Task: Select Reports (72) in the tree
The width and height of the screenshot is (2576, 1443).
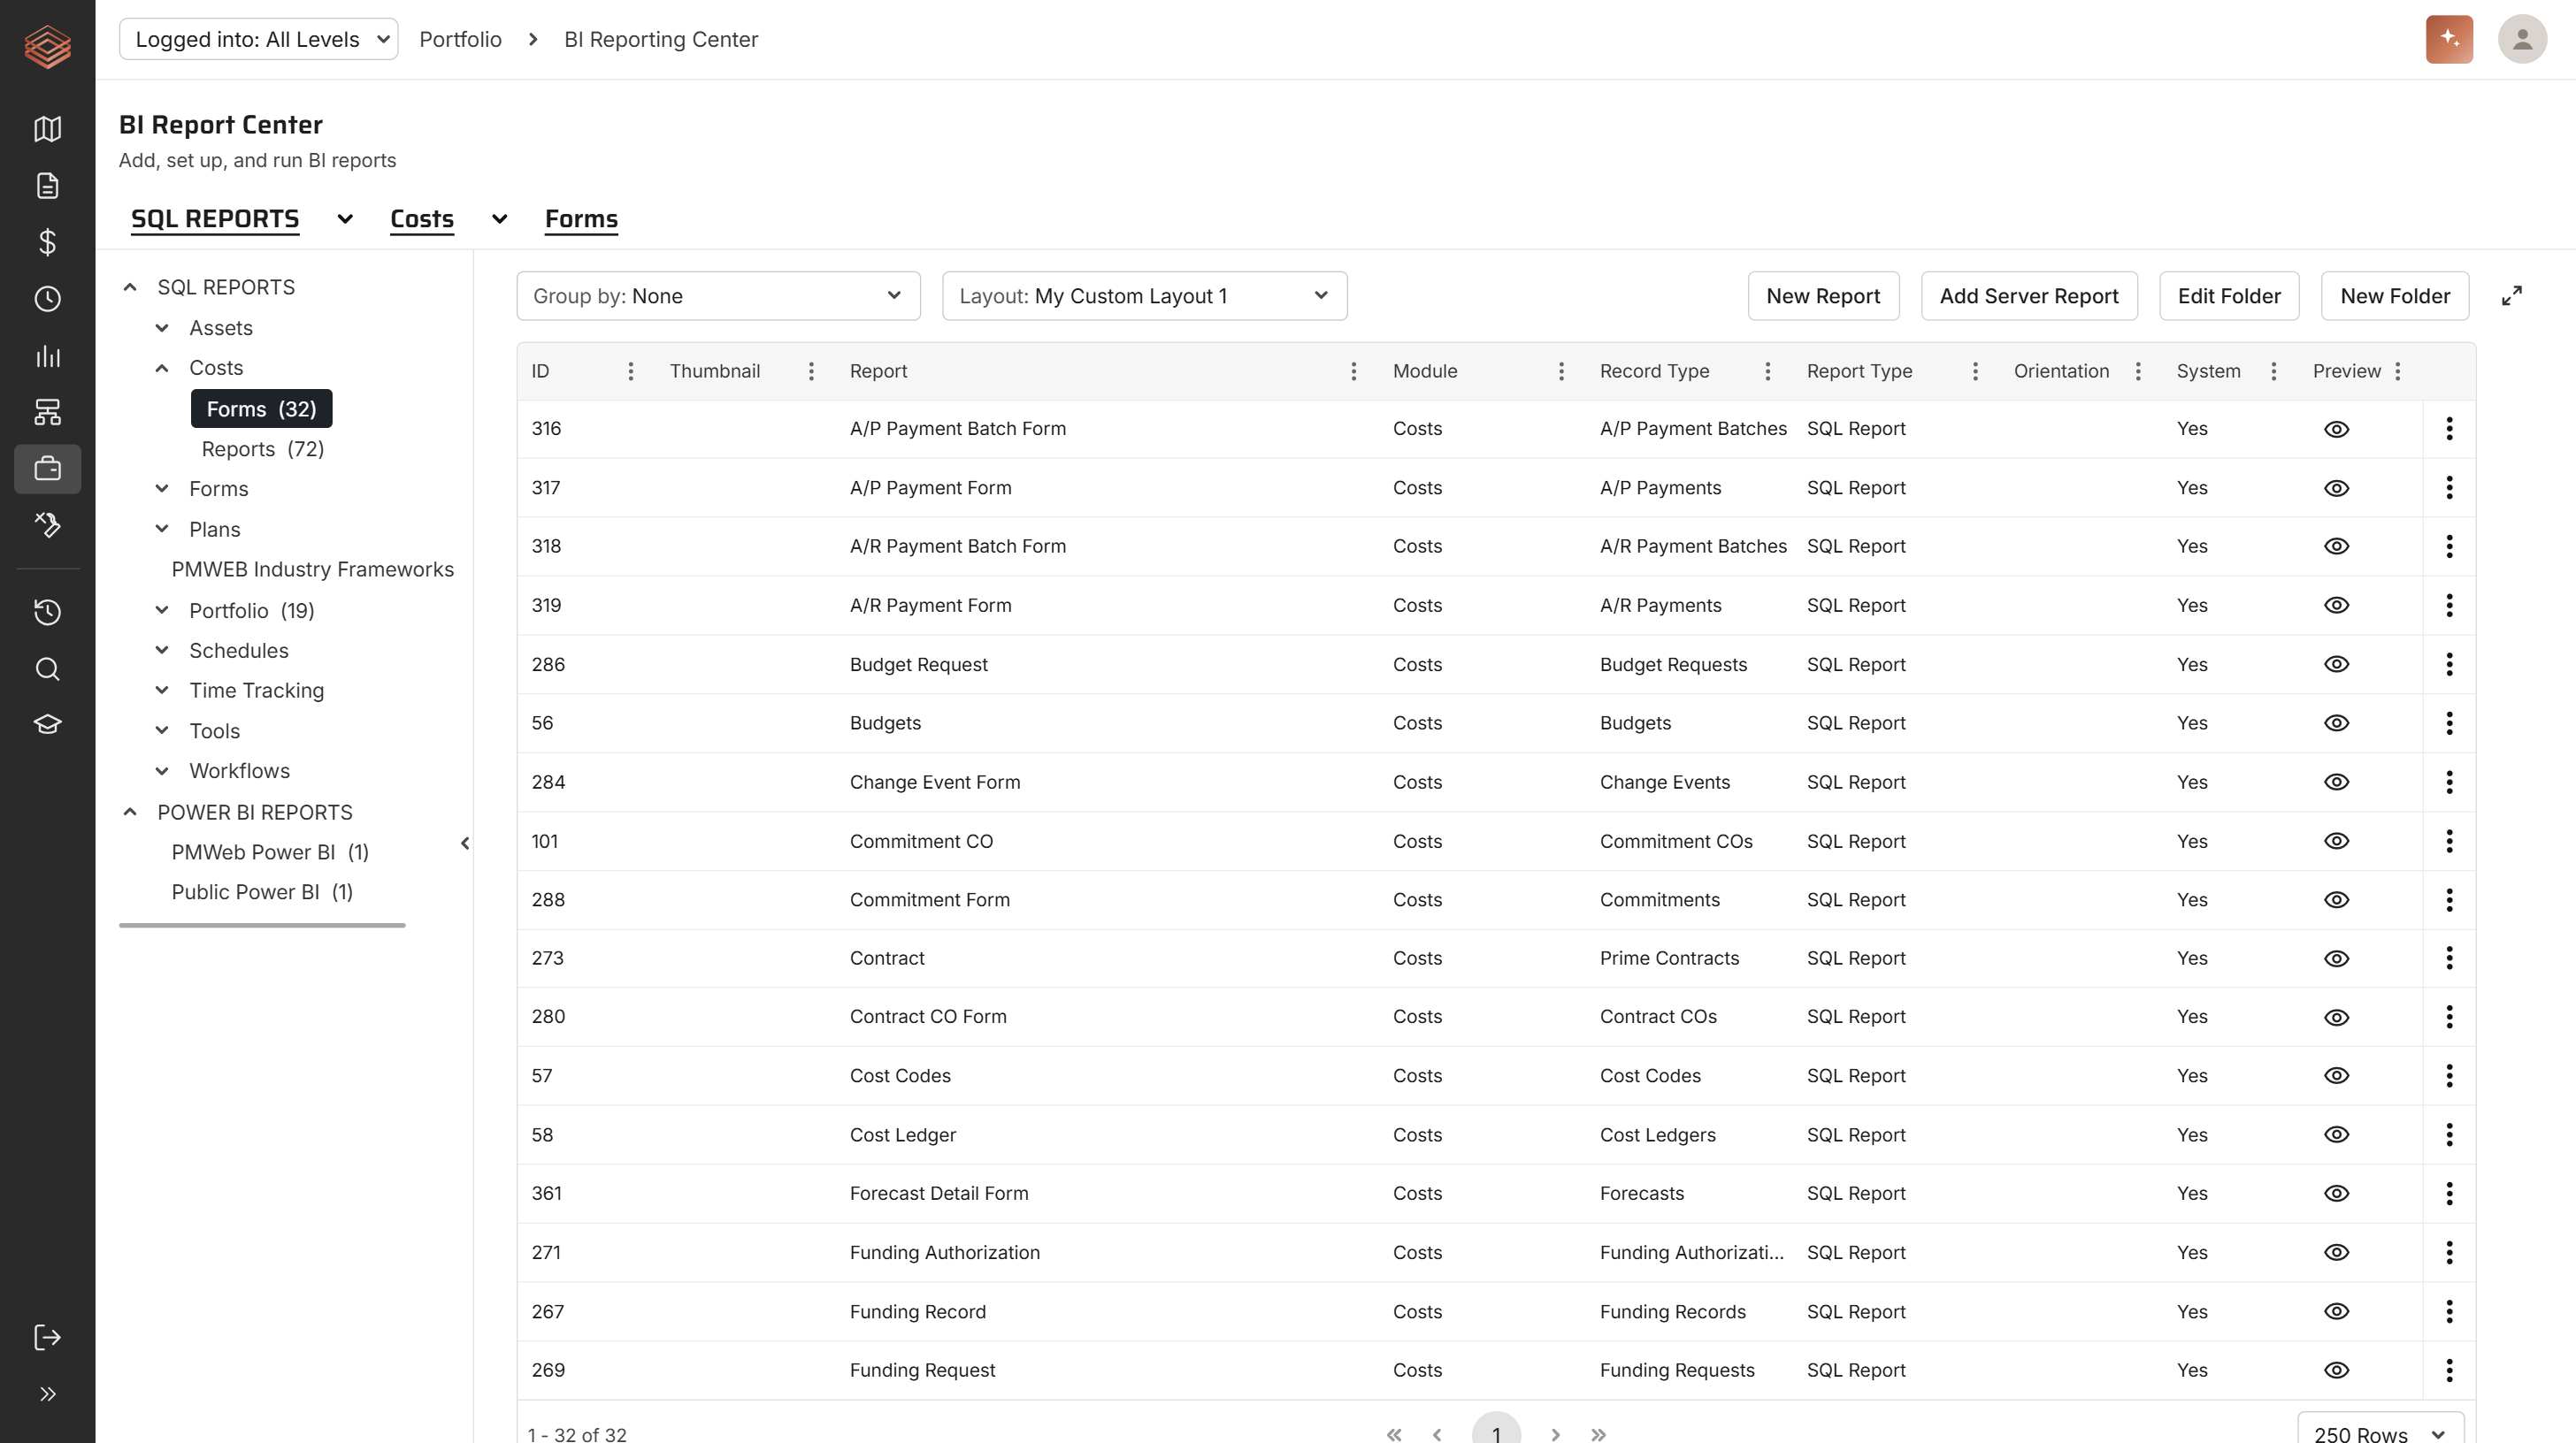Action: (263, 448)
